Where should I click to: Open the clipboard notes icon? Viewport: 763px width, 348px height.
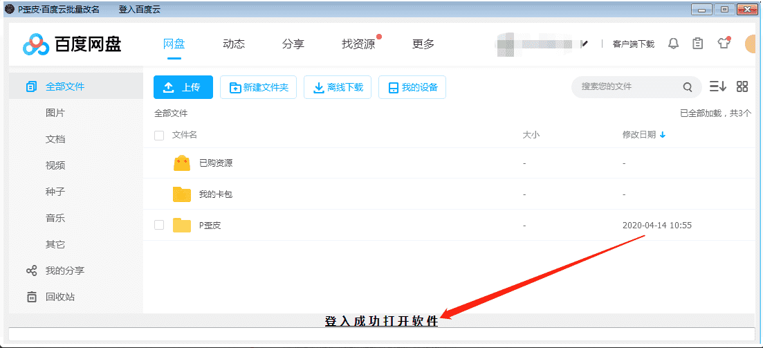pos(698,44)
